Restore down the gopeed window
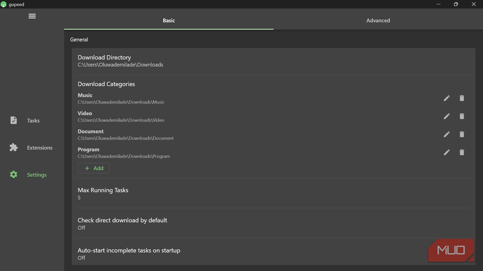Image resolution: width=483 pixels, height=271 pixels. pos(456,4)
